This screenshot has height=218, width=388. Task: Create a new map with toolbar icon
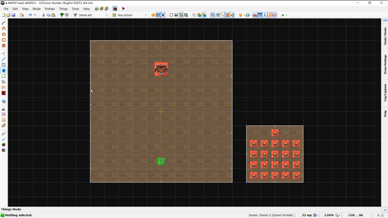tap(3, 15)
